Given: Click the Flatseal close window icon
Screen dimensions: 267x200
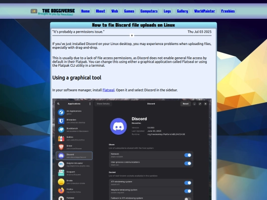Looking at the screenshot, I should point(206,104).
